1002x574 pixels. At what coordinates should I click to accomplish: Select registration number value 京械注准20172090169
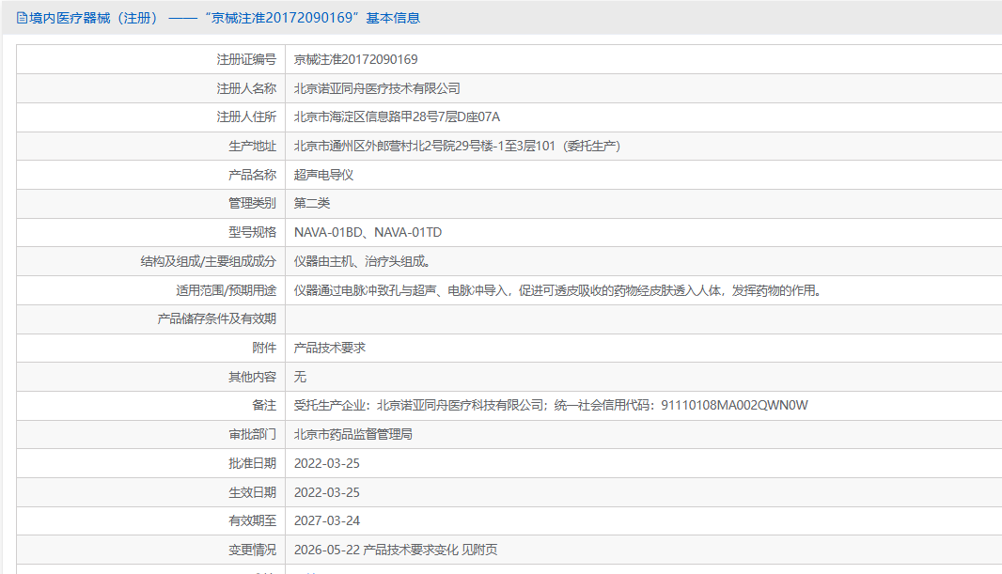pos(356,59)
